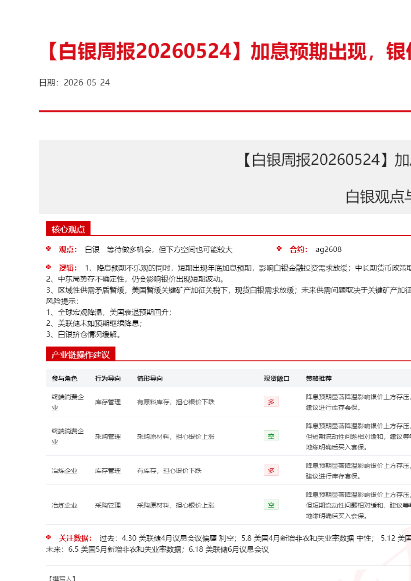Screen dimensions: 411x581
Task: Click the red 关注数据 label
Action: [x=75, y=538]
